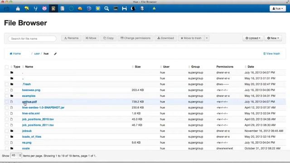290x163 pixels.
Task: Click the 739.2 KB size value
Action: point(138,101)
